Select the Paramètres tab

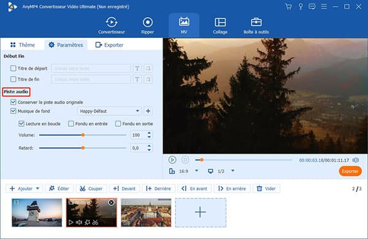click(x=66, y=45)
